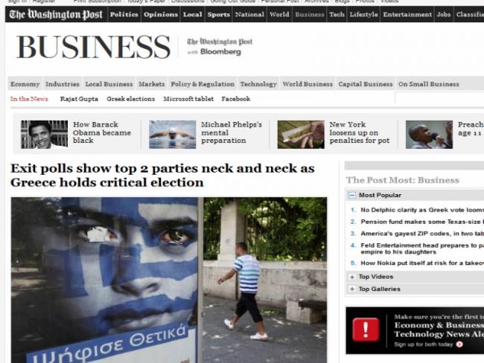Screen dimensions: 484x363
Task: Click the Rajat Gupta news link
Action: [79, 99]
